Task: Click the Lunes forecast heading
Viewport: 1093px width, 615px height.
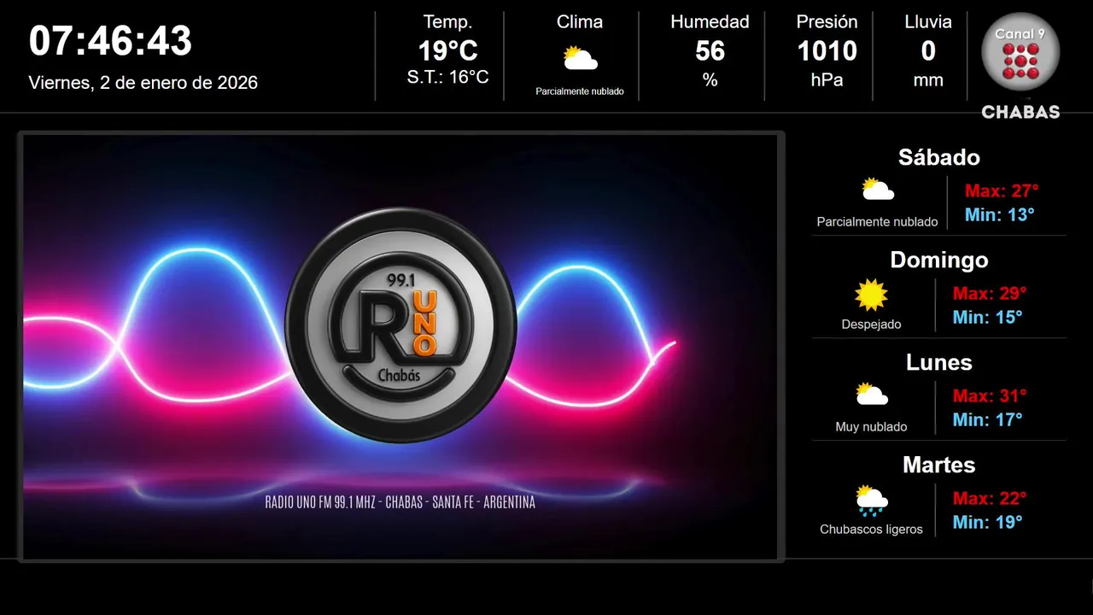Action: pyautogui.click(x=939, y=362)
